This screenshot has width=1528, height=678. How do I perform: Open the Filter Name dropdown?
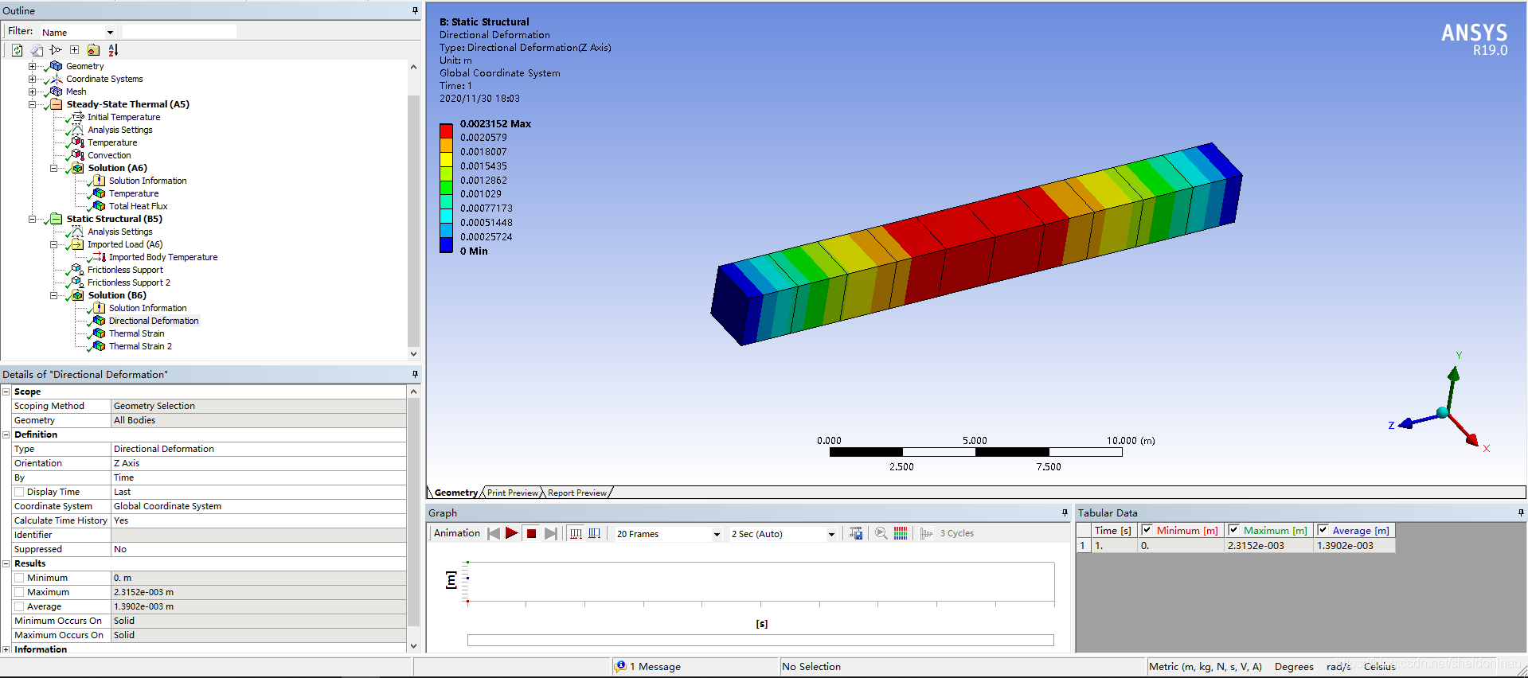click(110, 33)
